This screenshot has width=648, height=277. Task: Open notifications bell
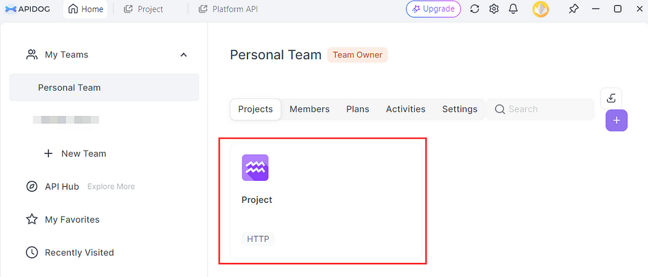pos(513,9)
